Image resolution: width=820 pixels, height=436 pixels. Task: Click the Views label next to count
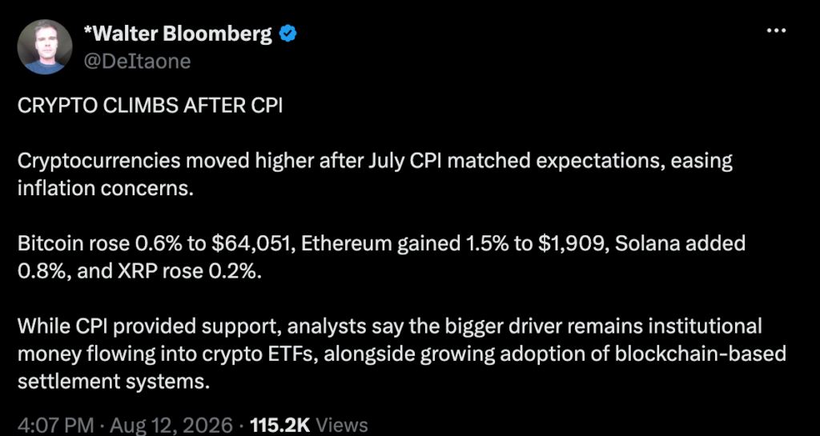click(x=342, y=425)
